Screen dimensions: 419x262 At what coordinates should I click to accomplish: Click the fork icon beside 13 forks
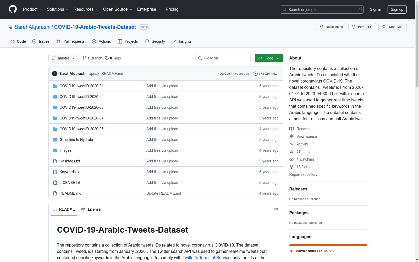tap(291, 167)
